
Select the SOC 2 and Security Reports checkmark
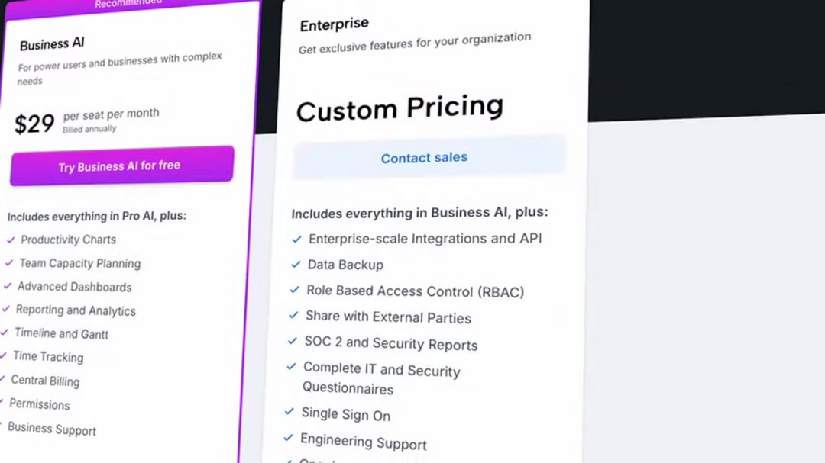pyautogui.click(x=292, y=341)
